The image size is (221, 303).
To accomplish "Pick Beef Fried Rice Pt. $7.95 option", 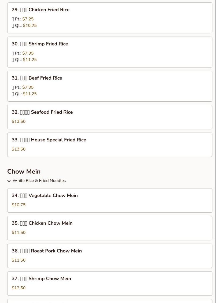I will (23, 87).
